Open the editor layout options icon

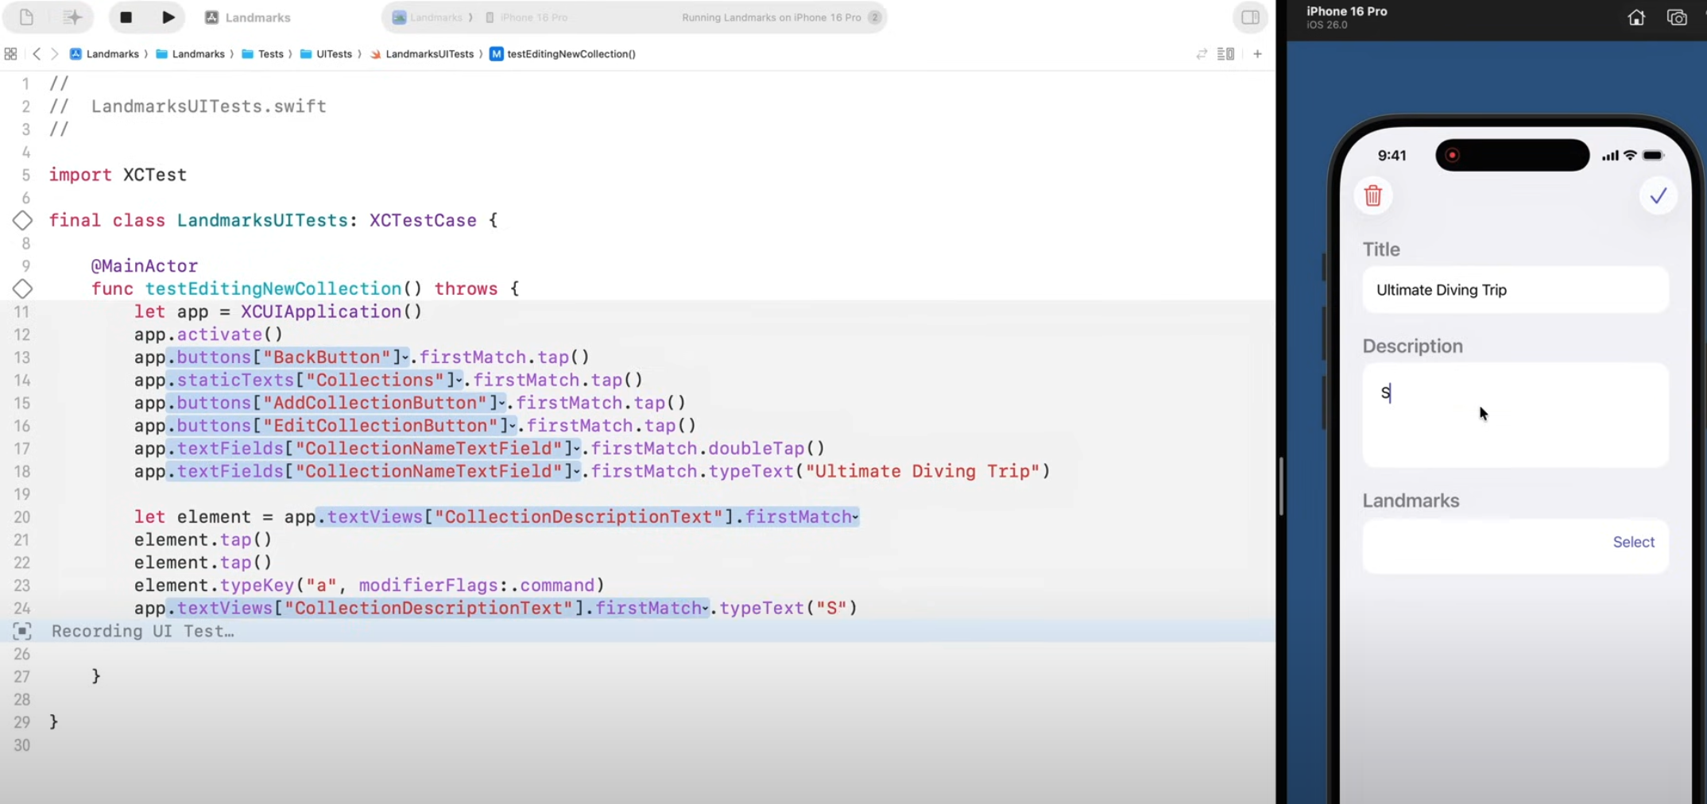pyautogui.click(x=1225, y=54)
